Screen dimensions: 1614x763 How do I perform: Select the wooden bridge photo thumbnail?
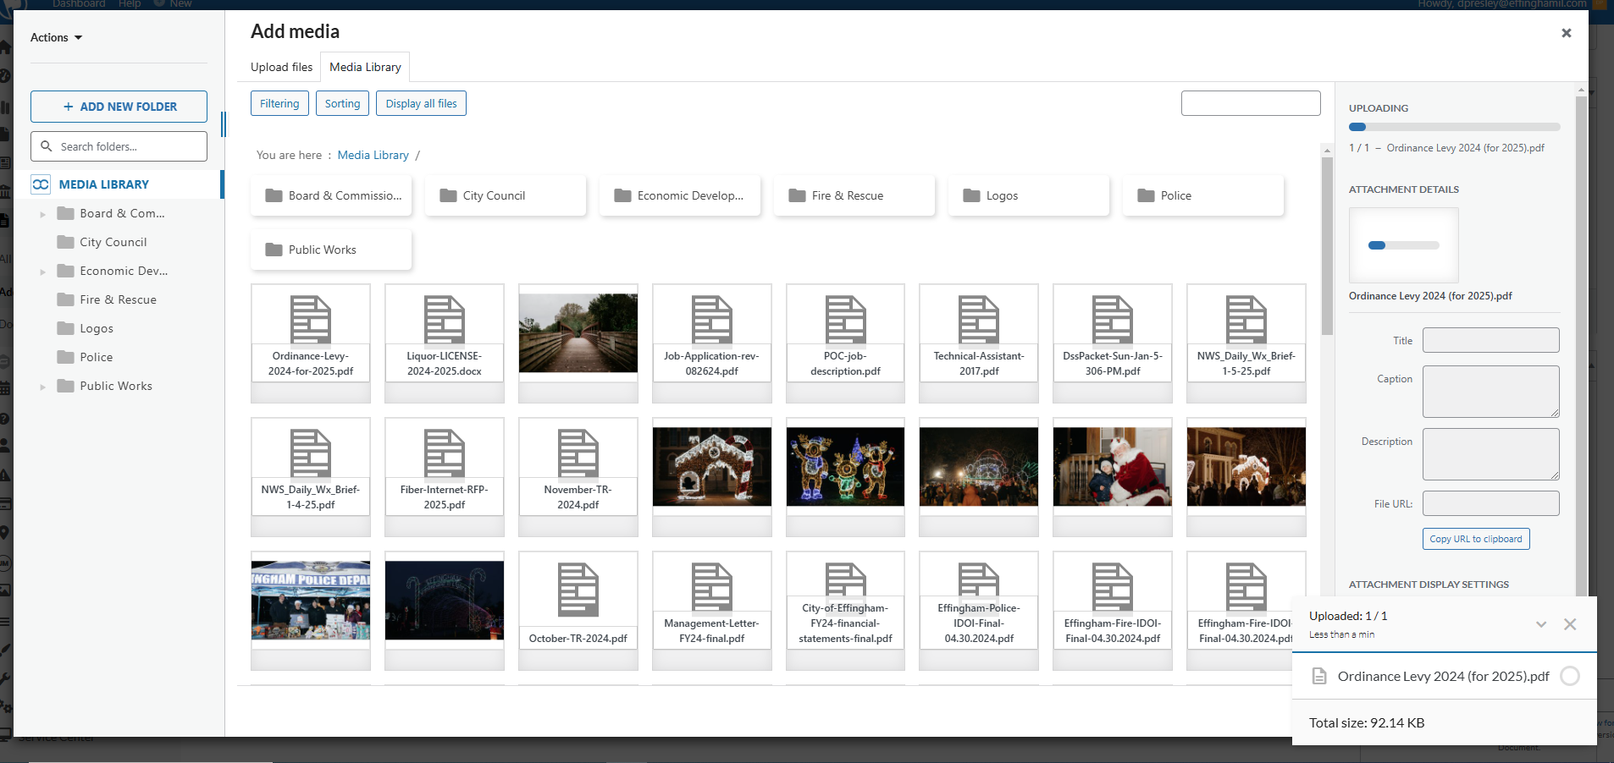pyautogui.click(x=578, y=333)
